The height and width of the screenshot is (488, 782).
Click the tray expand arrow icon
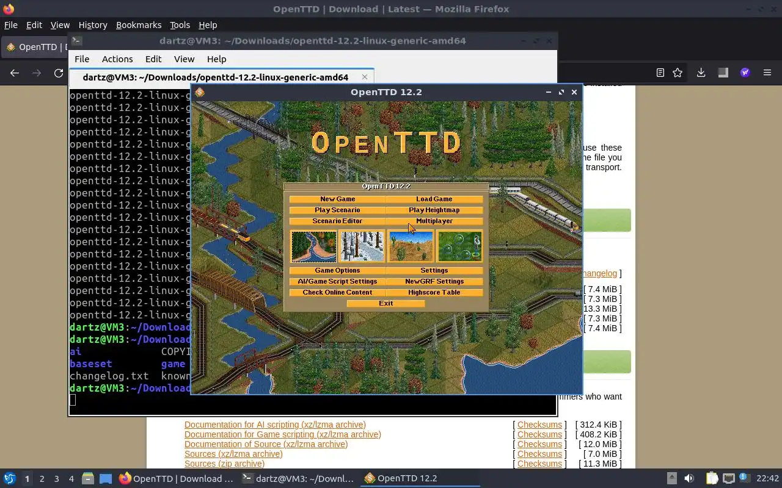[x=671, y=478]
